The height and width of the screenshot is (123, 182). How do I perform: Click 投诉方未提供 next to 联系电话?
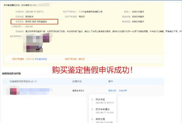pyautogui.click(x=138, y=22)
